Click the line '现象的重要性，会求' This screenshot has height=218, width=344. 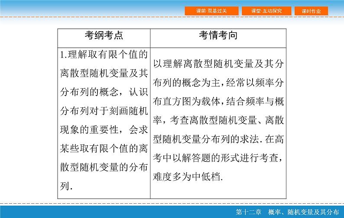[x=104, y=130]
